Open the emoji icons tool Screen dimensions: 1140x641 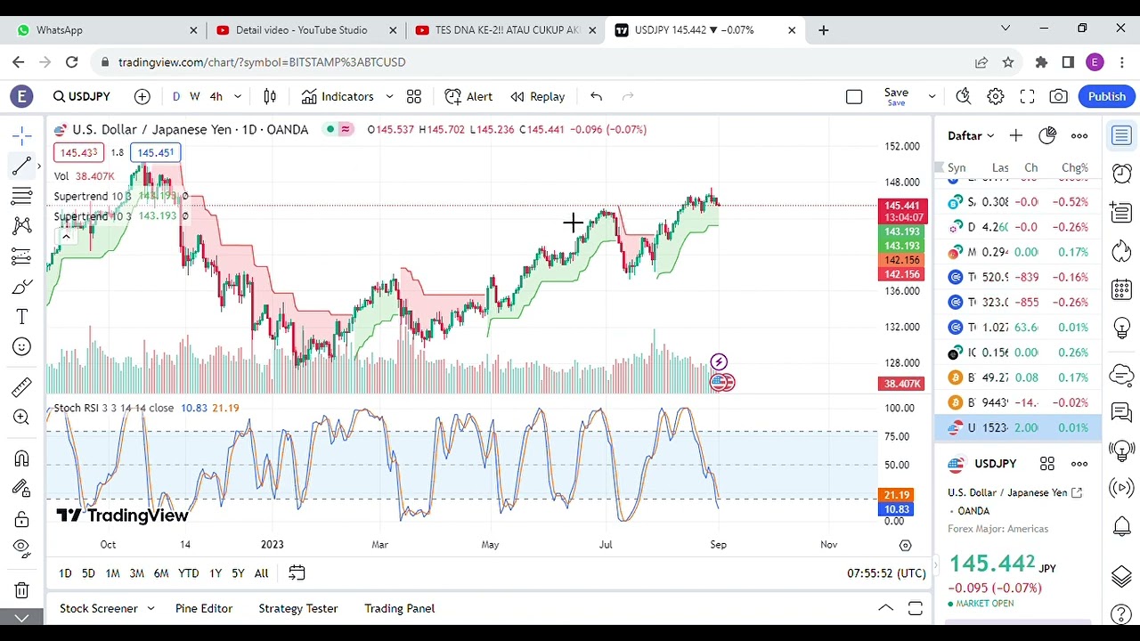(22, 347)
